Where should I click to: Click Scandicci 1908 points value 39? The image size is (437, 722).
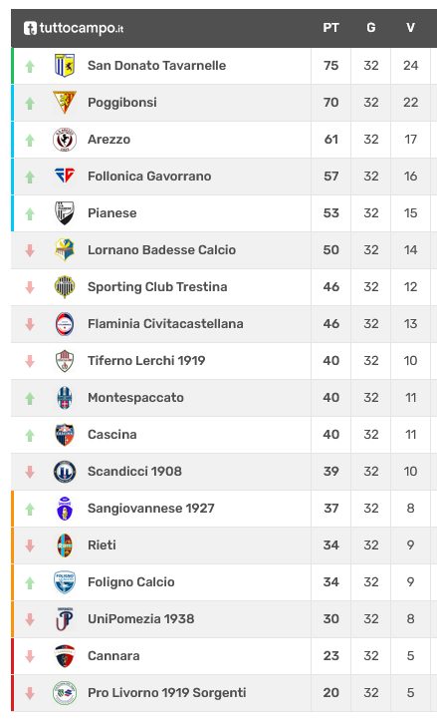[330, 471]
